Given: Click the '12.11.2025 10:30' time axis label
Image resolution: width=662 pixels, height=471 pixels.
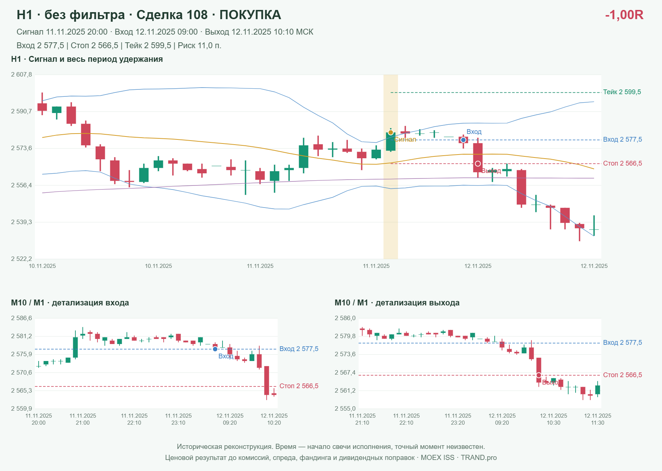Looking at the screenshot, I should pyautogui.click(x=554, y=419).
